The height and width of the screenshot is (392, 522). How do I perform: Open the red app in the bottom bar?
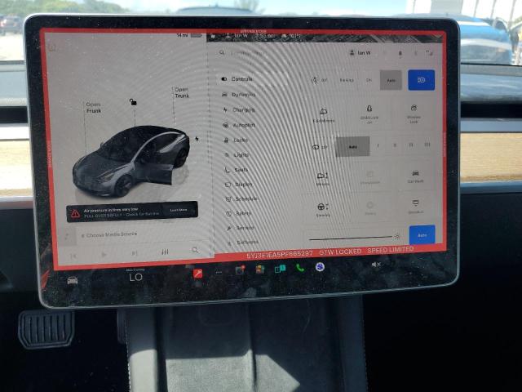[197, 274]
